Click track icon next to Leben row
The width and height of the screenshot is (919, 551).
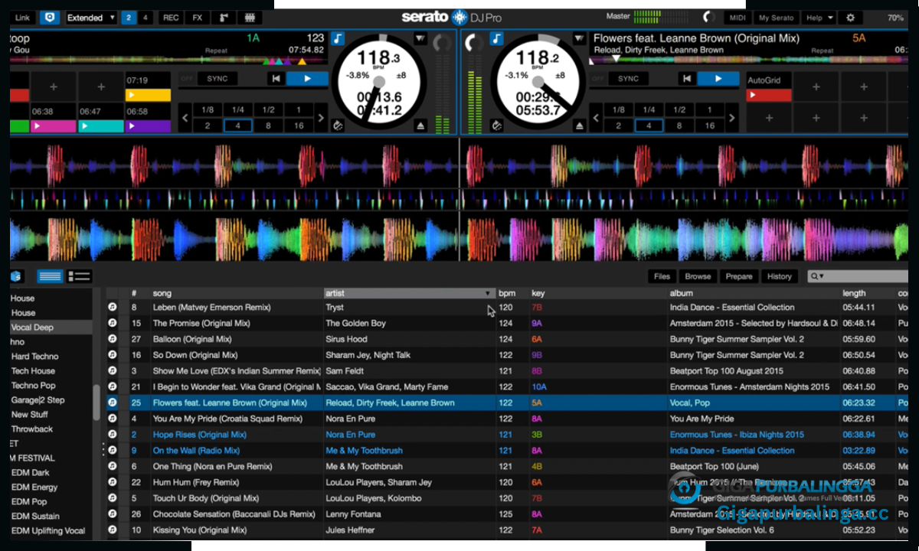[x=112, y=307]
